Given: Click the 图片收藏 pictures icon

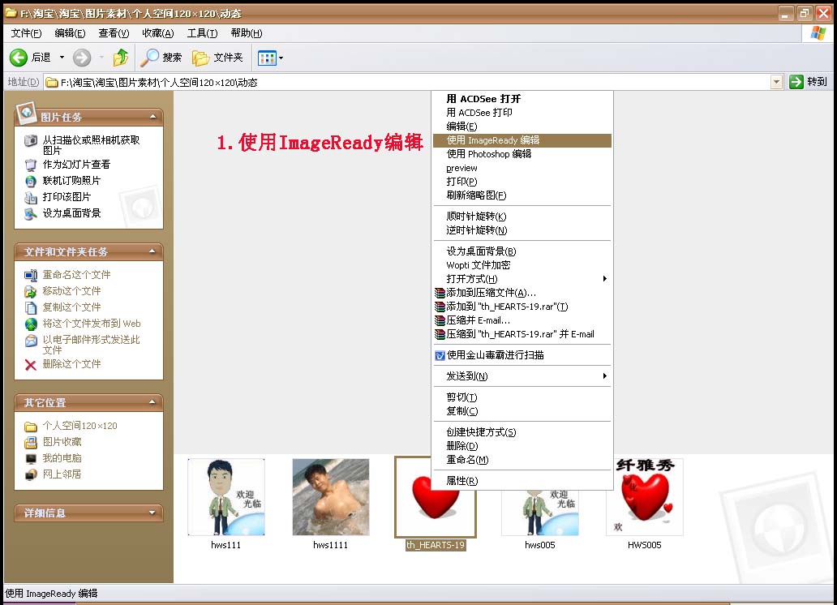Looking at the screenshot, I should (31, 442).
